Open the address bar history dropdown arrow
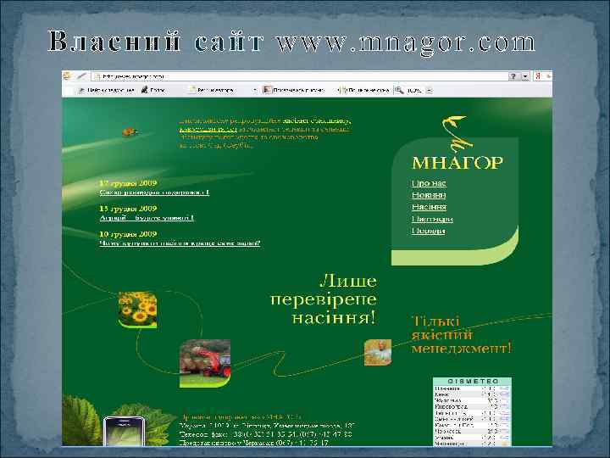The height and width of the screenshot is (458, 610). [x=524, y=76]
